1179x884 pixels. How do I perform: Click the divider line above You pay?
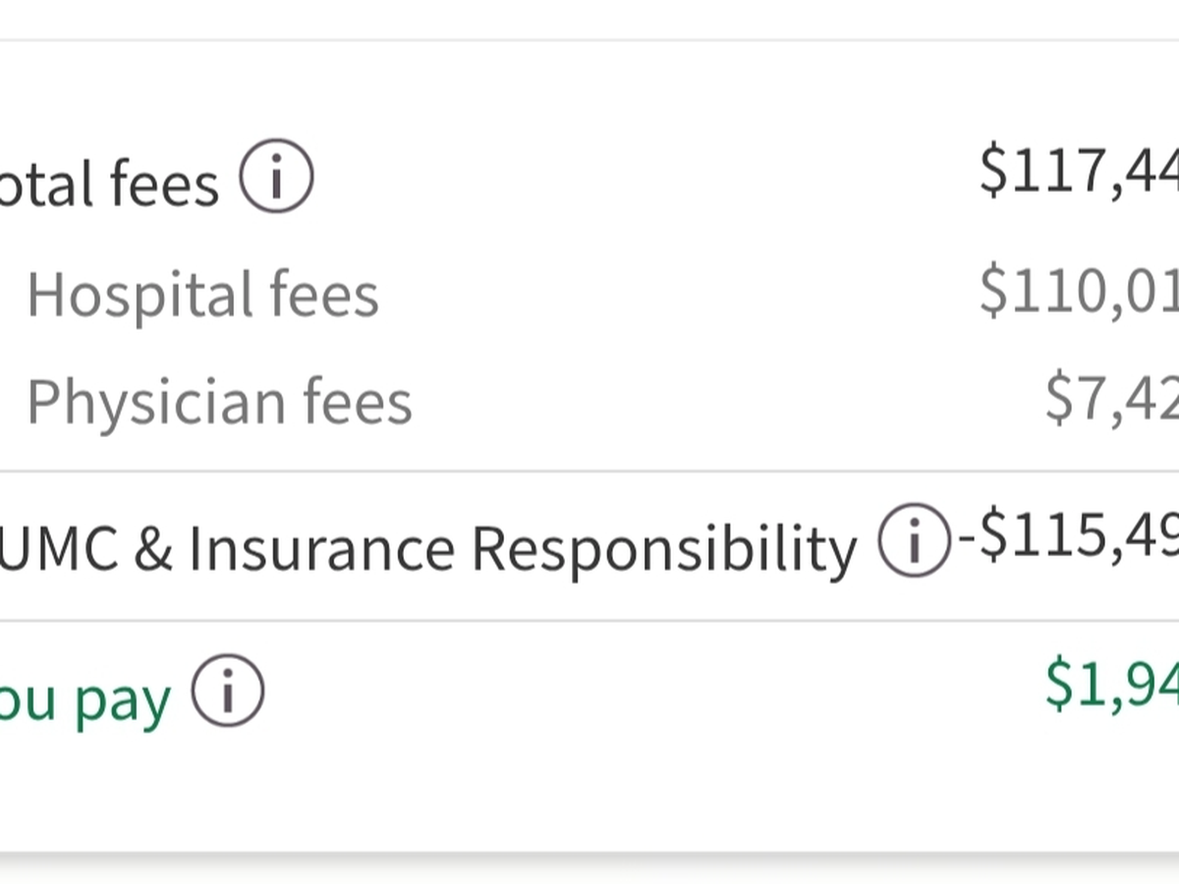pos(589,621)
